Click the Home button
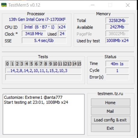 click(x=110, y=102)
